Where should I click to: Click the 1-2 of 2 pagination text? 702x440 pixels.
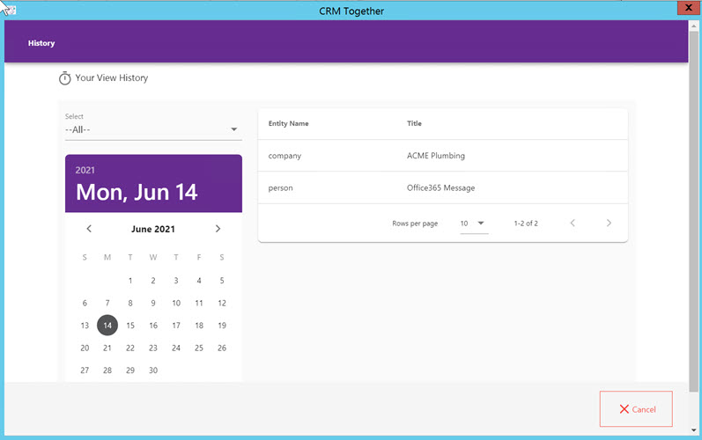pyautogui.click(x=526, y=224)
